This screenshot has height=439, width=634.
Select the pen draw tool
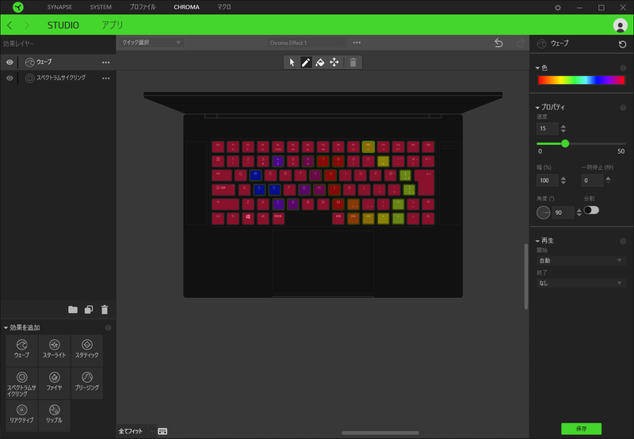click(x=306, y=63)
